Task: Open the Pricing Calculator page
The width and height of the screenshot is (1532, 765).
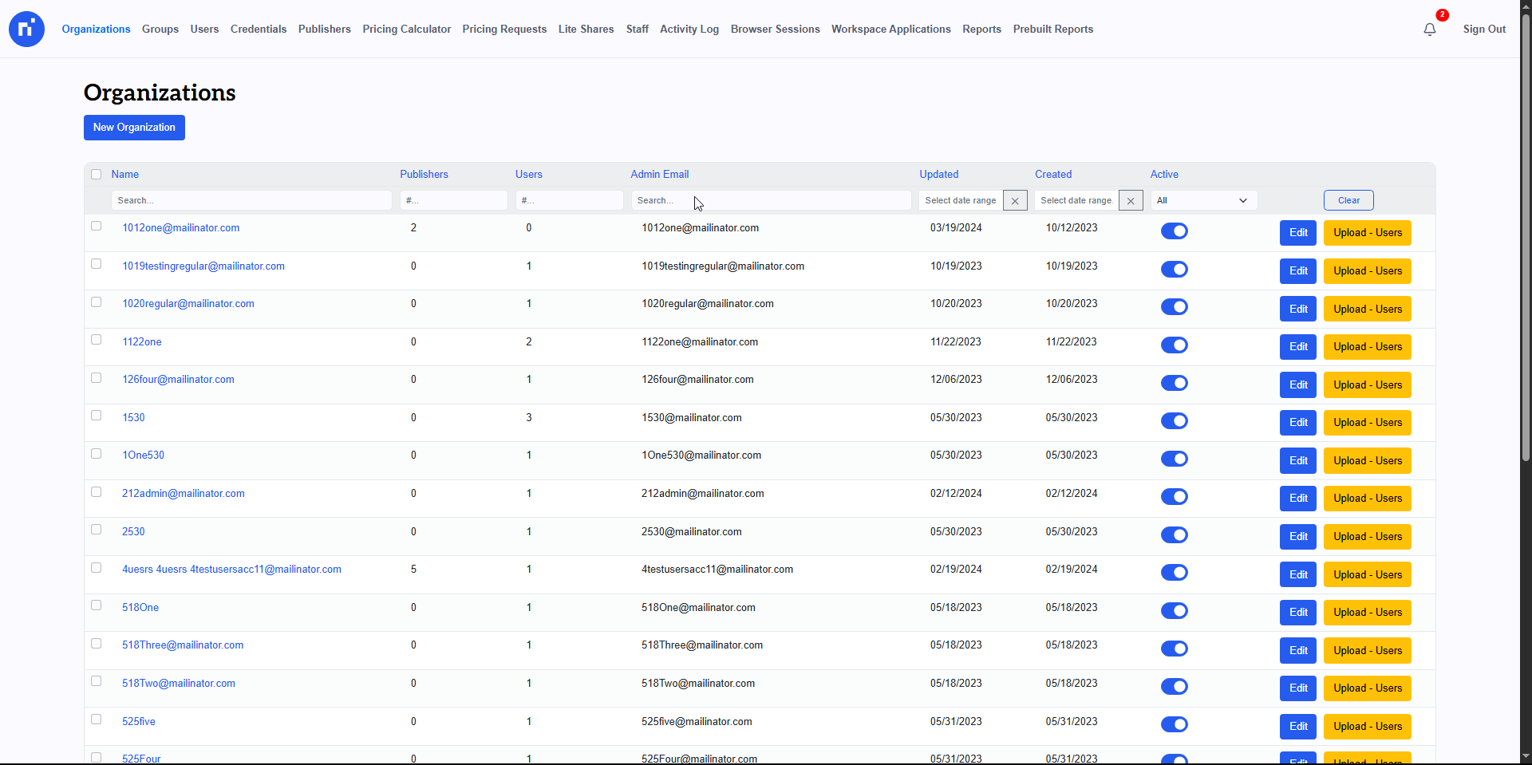Action: [x=406, y=30]
